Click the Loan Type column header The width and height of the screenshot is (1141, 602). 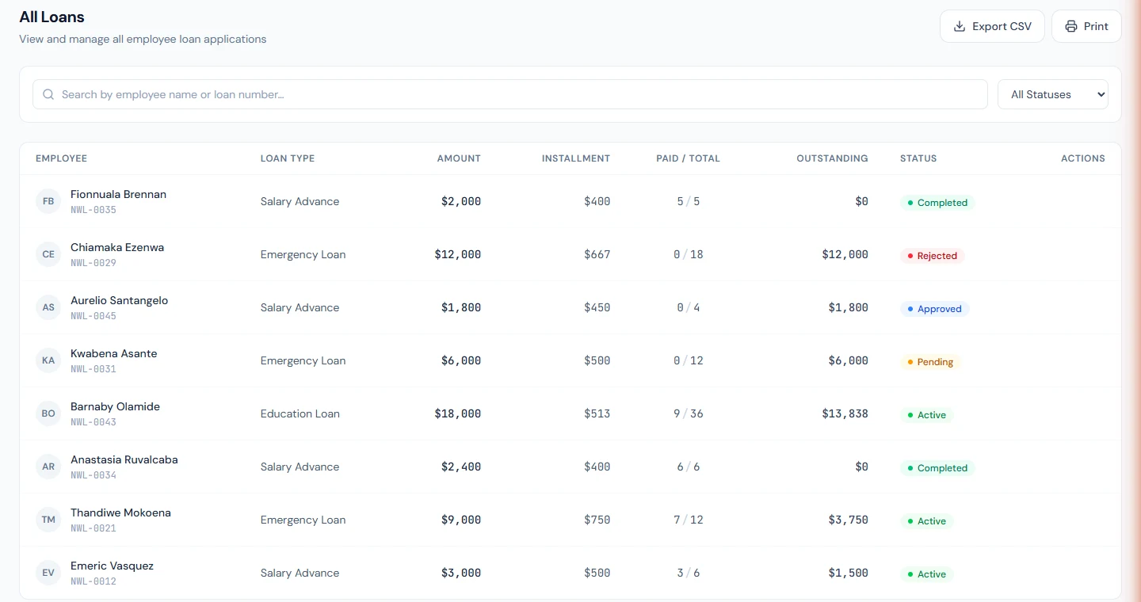tap(288, 158)
